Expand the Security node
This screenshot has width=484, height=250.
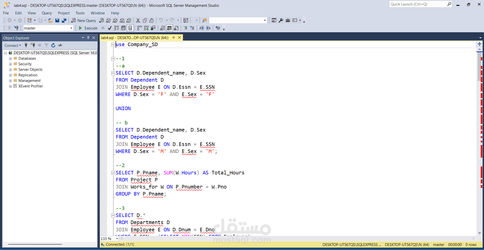(10, 64)
